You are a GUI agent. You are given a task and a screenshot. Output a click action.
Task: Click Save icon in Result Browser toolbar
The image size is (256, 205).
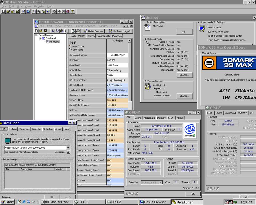45,31
